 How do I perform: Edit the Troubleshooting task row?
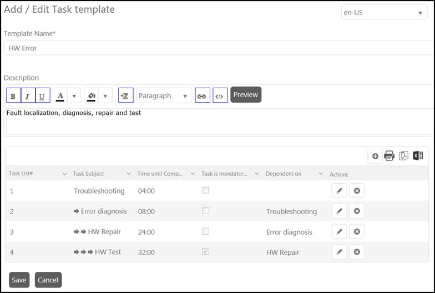coord(339,191)
